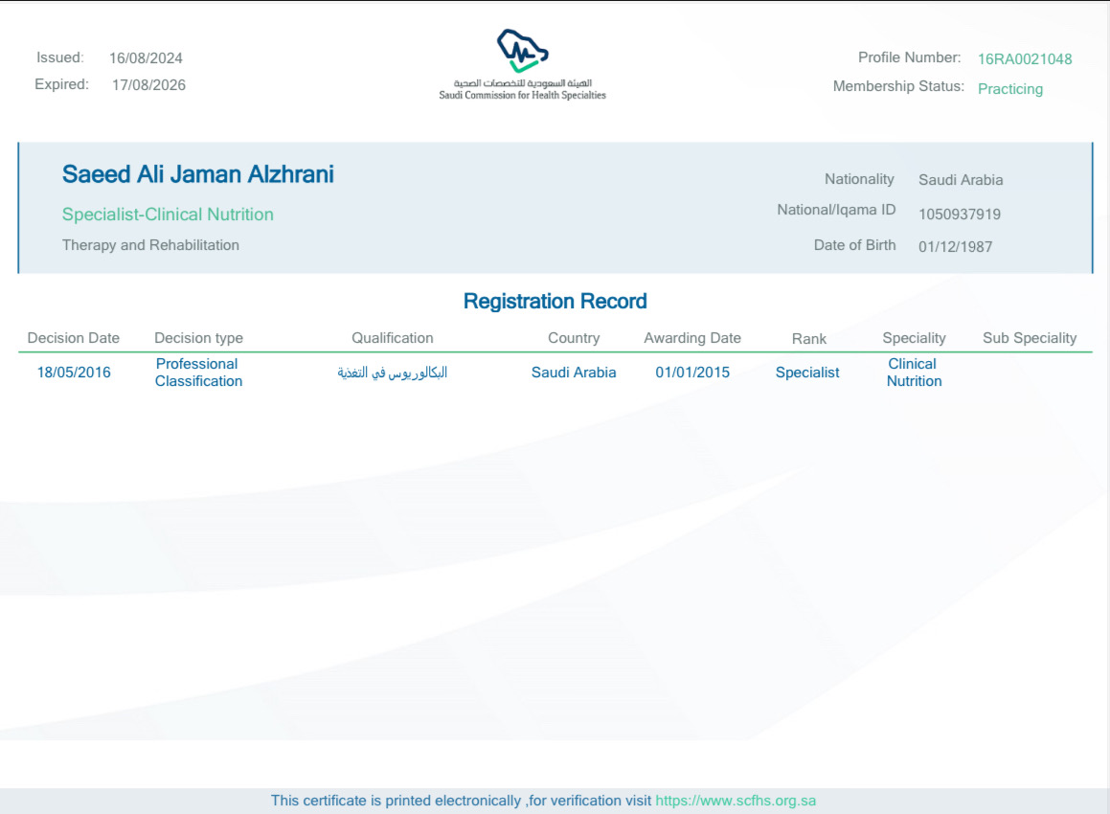Click the Professional Classification entry
This screenshot has width=1110, height=814.
[x=198, y=373]
